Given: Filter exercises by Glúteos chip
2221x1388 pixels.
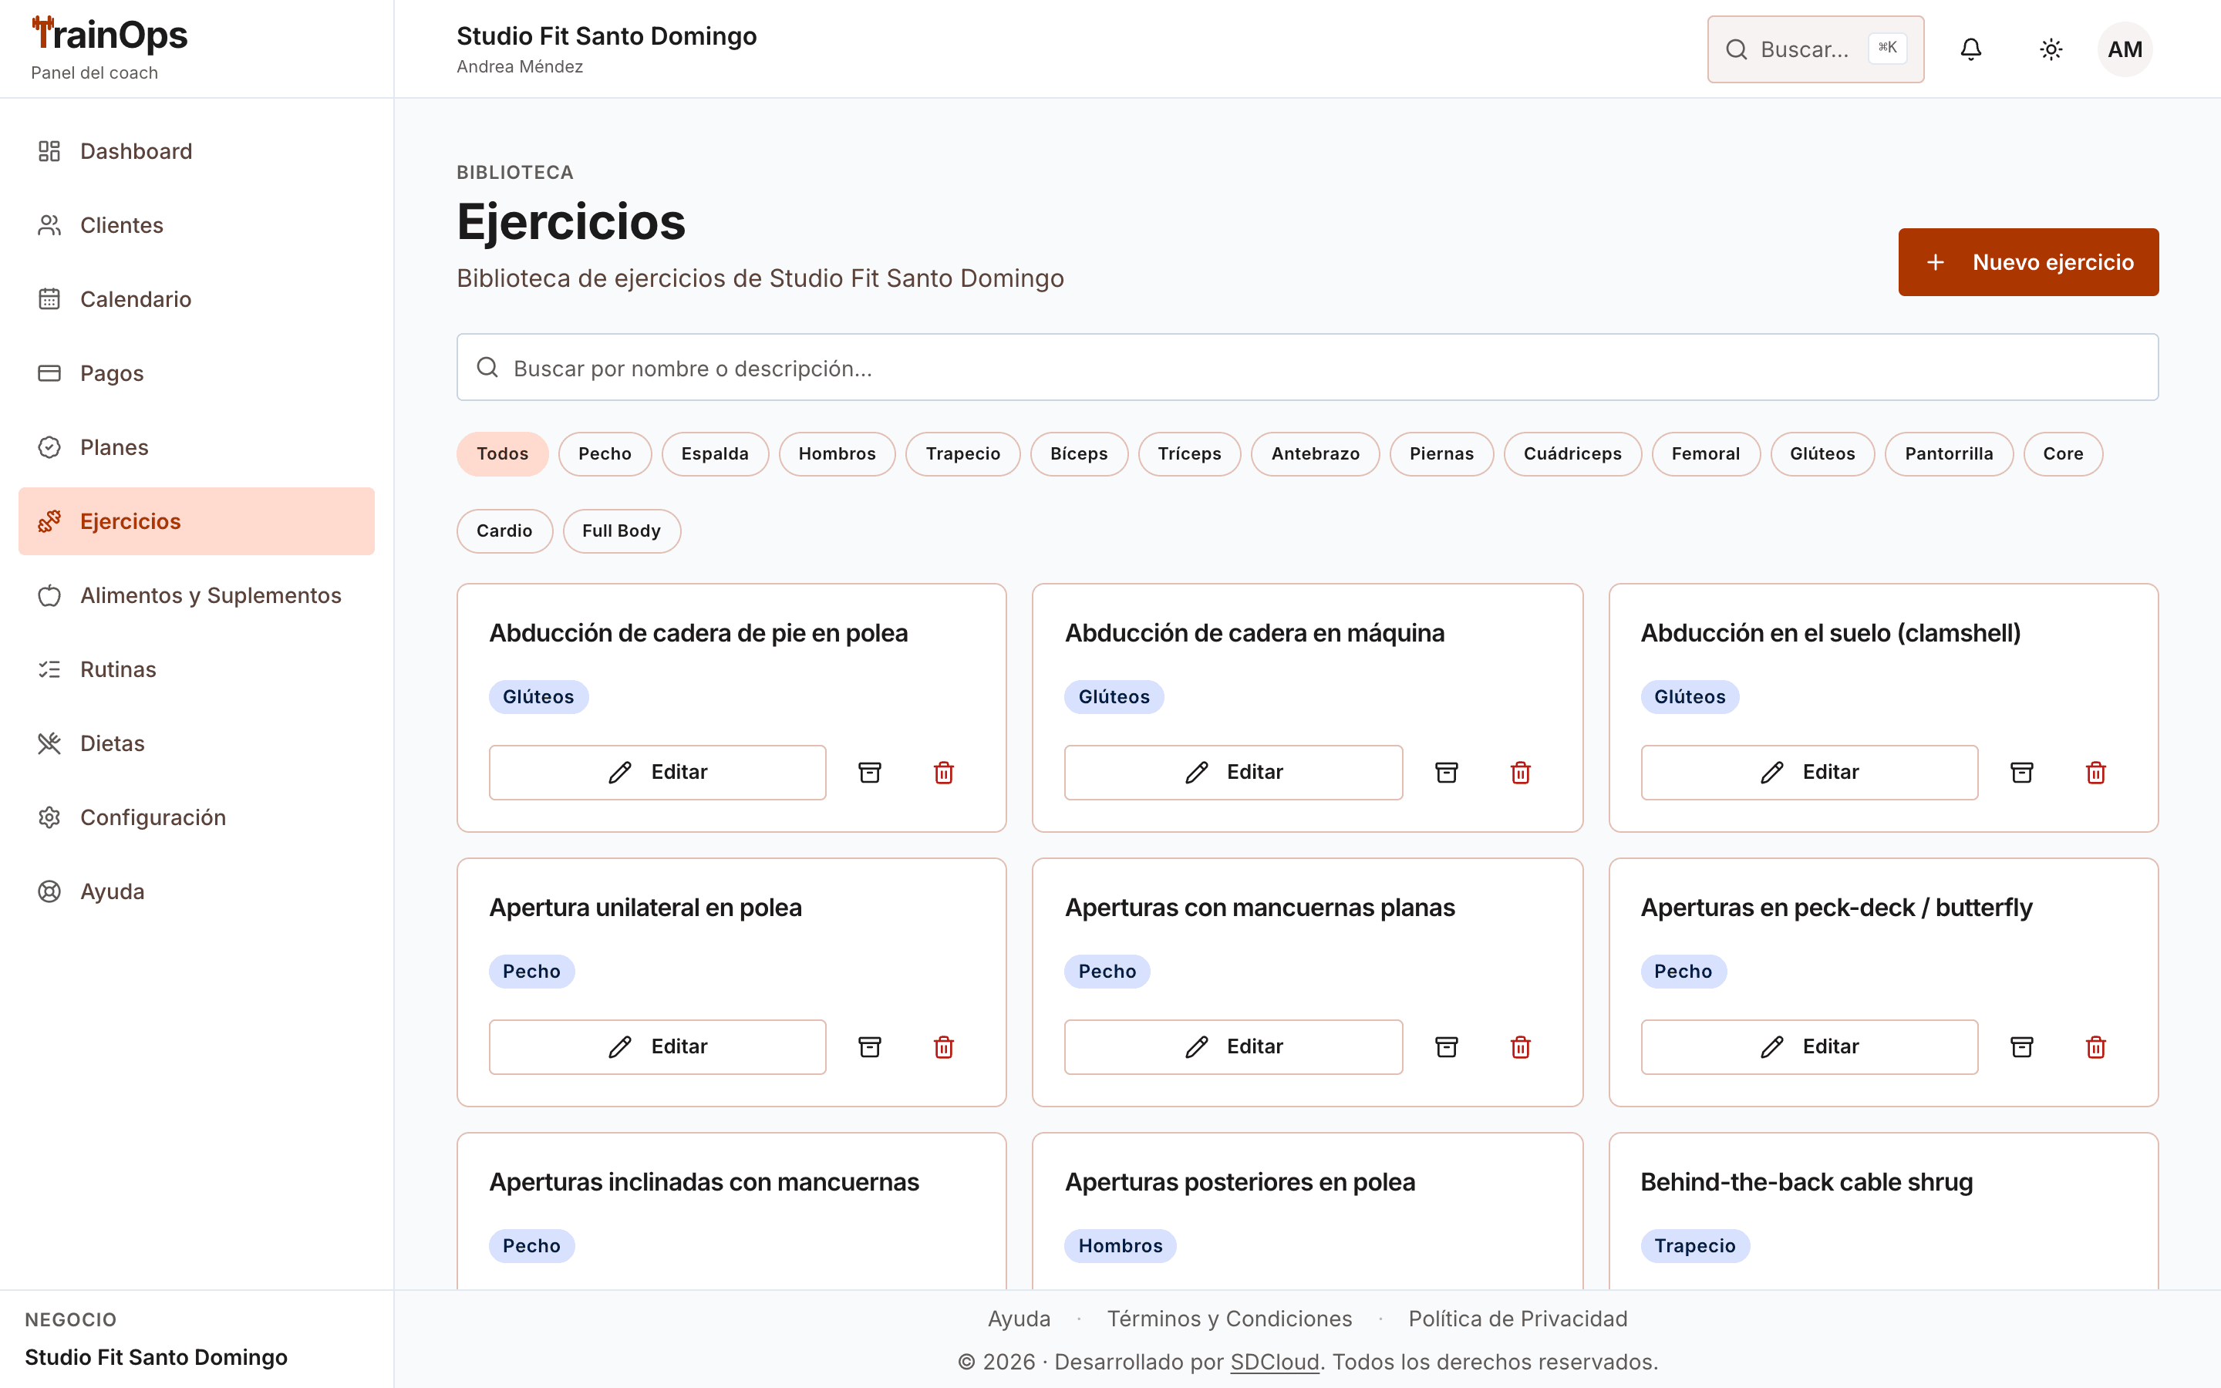Looking at the screenshot, I should (1822, 453).
